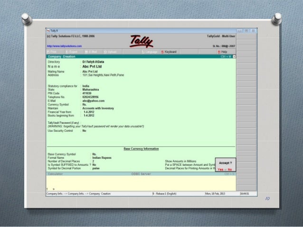This screenshot has width=303, height=227.
Task: Select Maintain value Accounts with Inventory
Action: [98, 109]
